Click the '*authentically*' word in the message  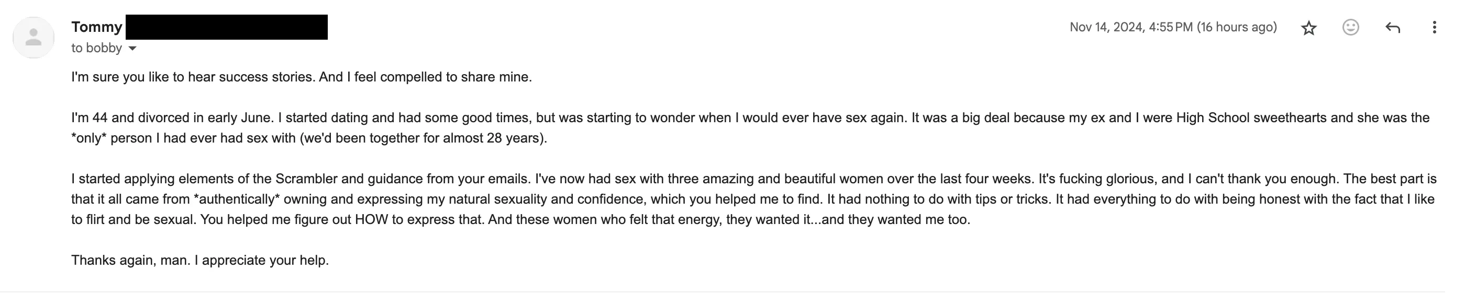point(237,199)
